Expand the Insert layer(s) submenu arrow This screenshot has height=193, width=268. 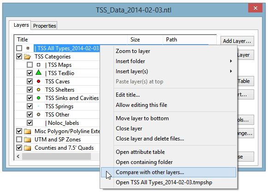pos(231,71)
